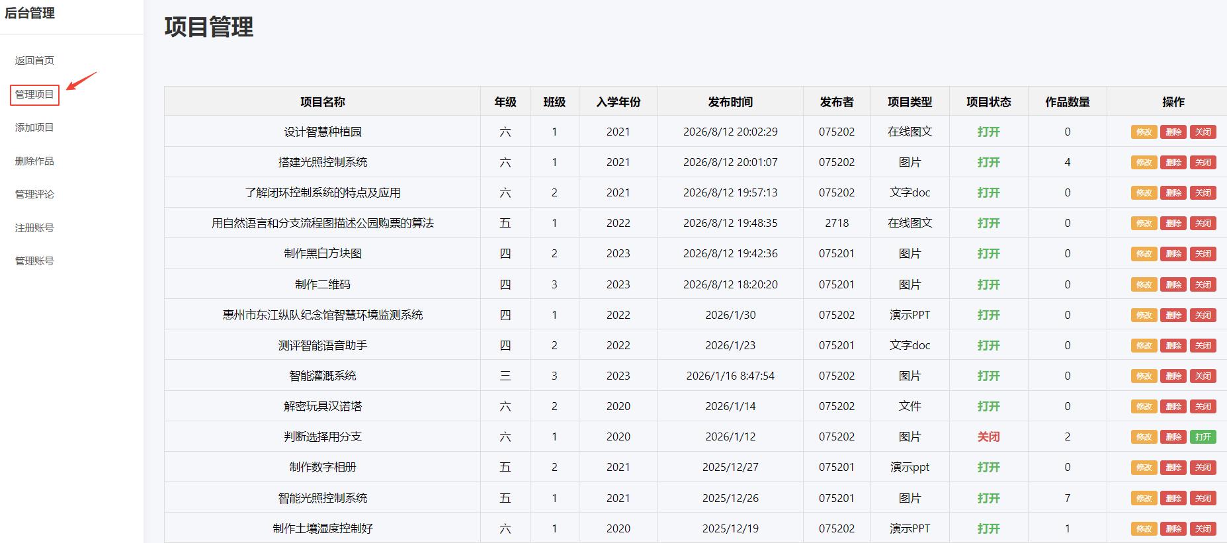Click 修改 for 惠州市东江纵队纪念馆智慧环境监测系统
Screen dimensions: 1227x543
[x=1144, y=315]
